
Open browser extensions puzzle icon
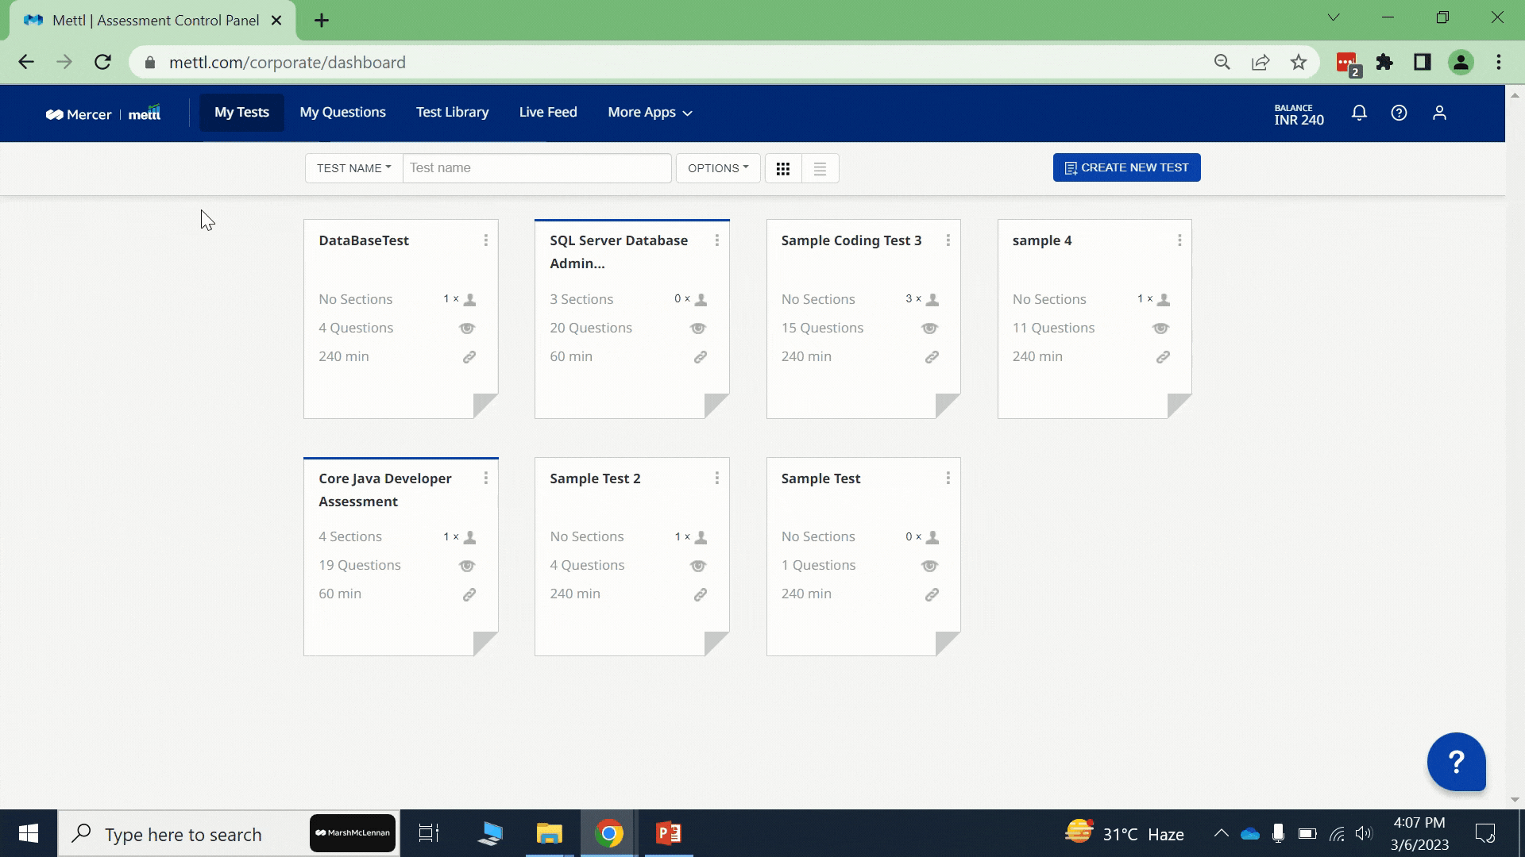[1384, 62]
